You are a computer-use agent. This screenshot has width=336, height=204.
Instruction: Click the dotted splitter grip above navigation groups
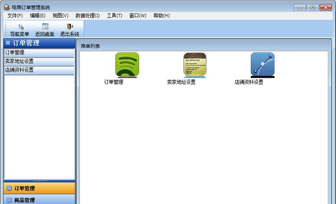39,181
